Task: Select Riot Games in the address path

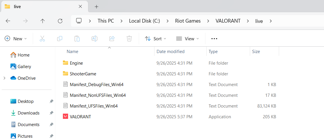Action: coord(188,21)
